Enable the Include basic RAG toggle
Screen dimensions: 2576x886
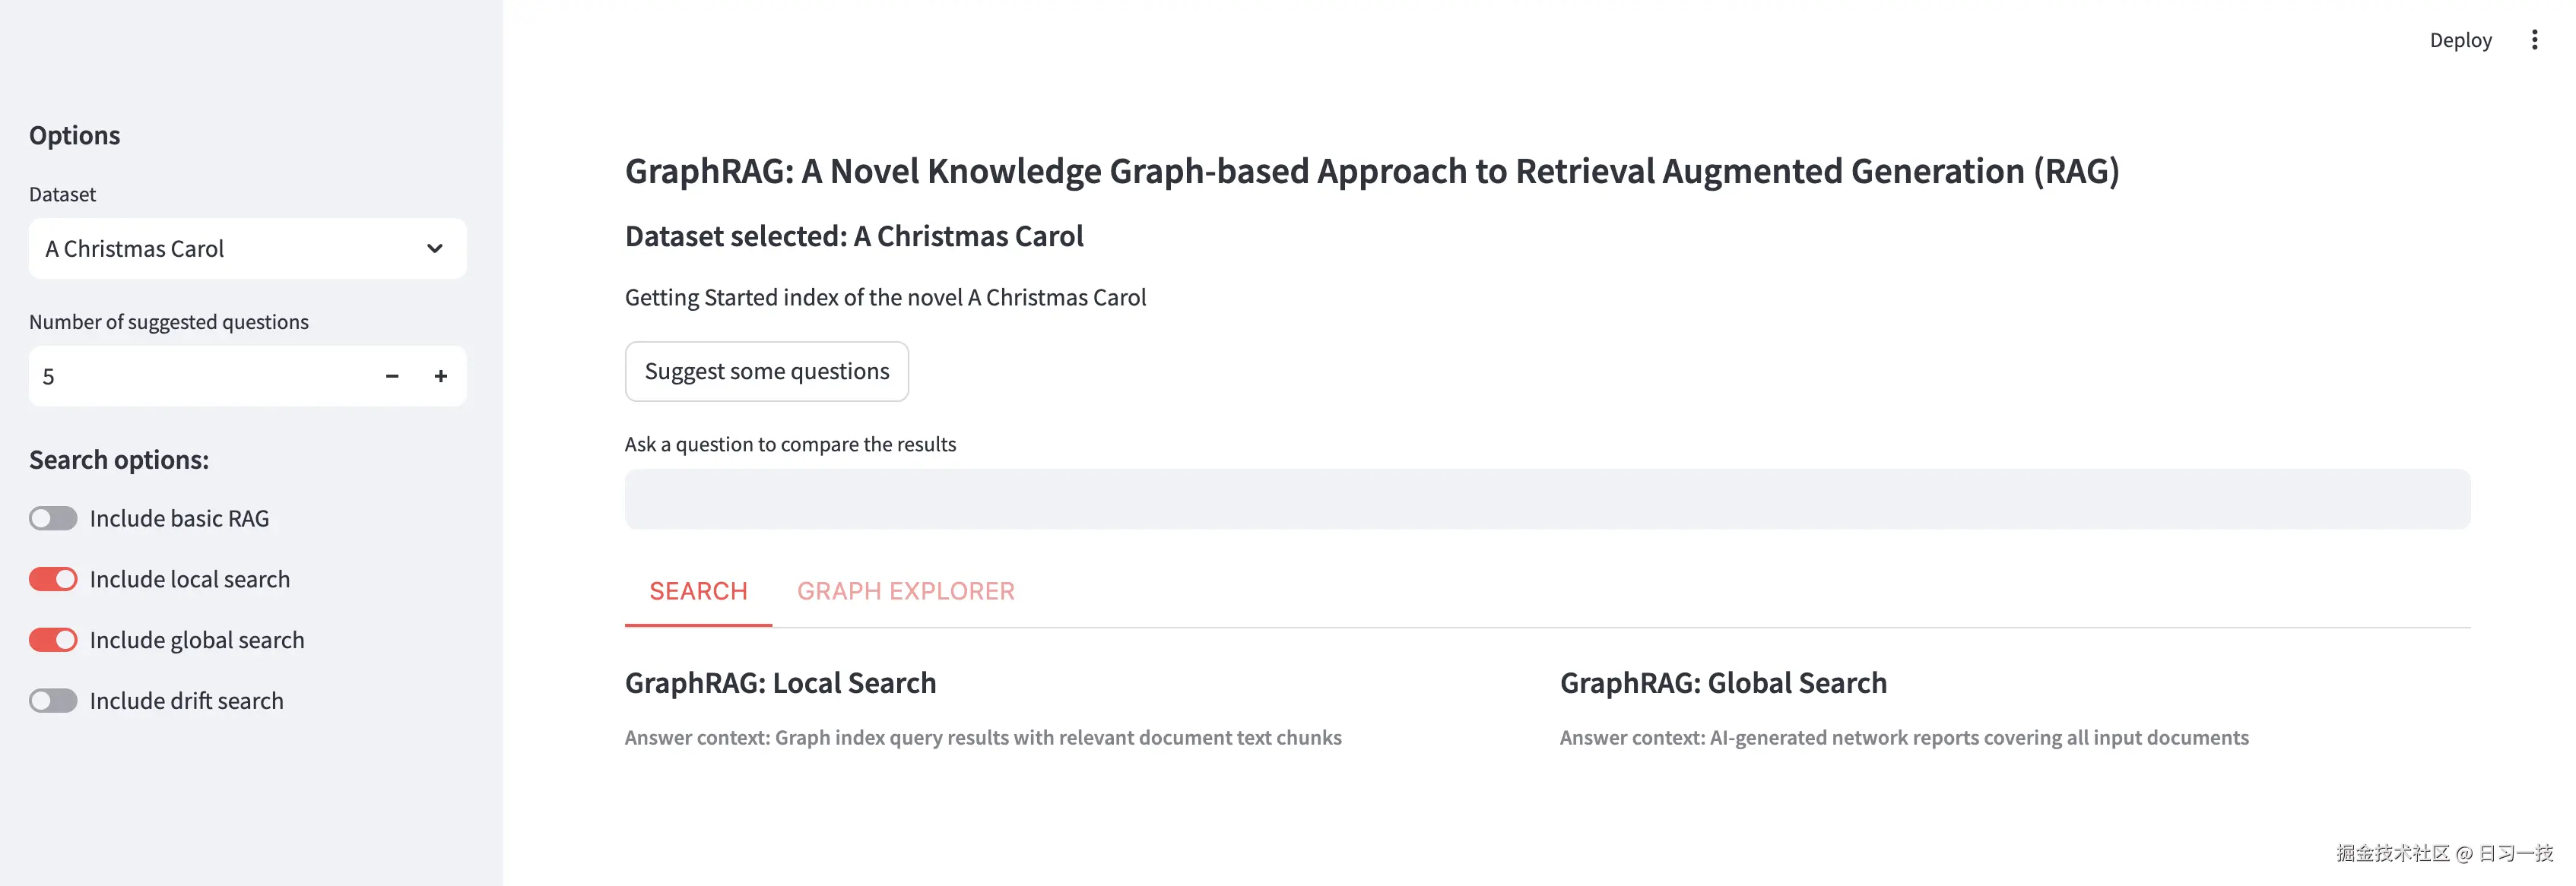point(53,517)
